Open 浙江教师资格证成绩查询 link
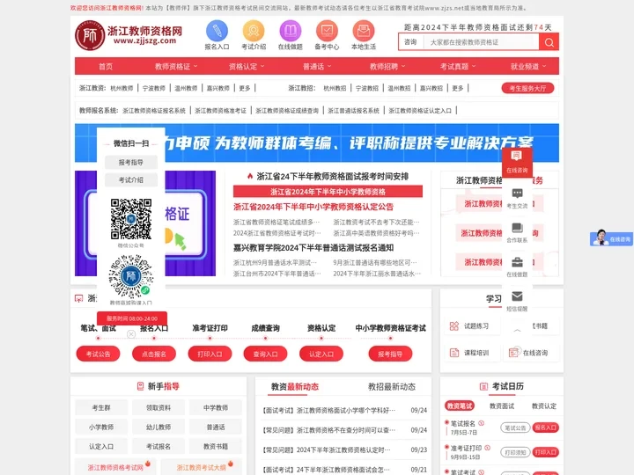634x475 pixels. tap(287, 110)
